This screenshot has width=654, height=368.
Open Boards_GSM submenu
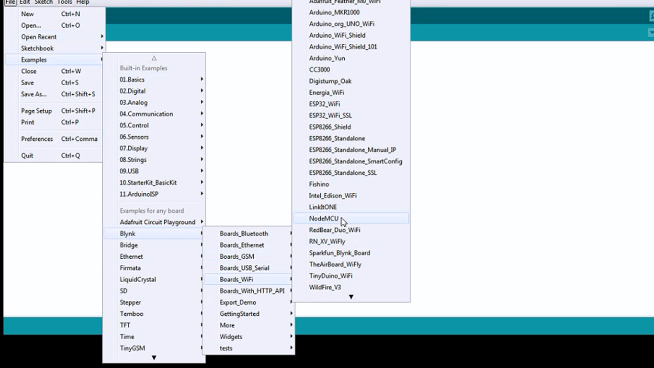pos(249,257)
